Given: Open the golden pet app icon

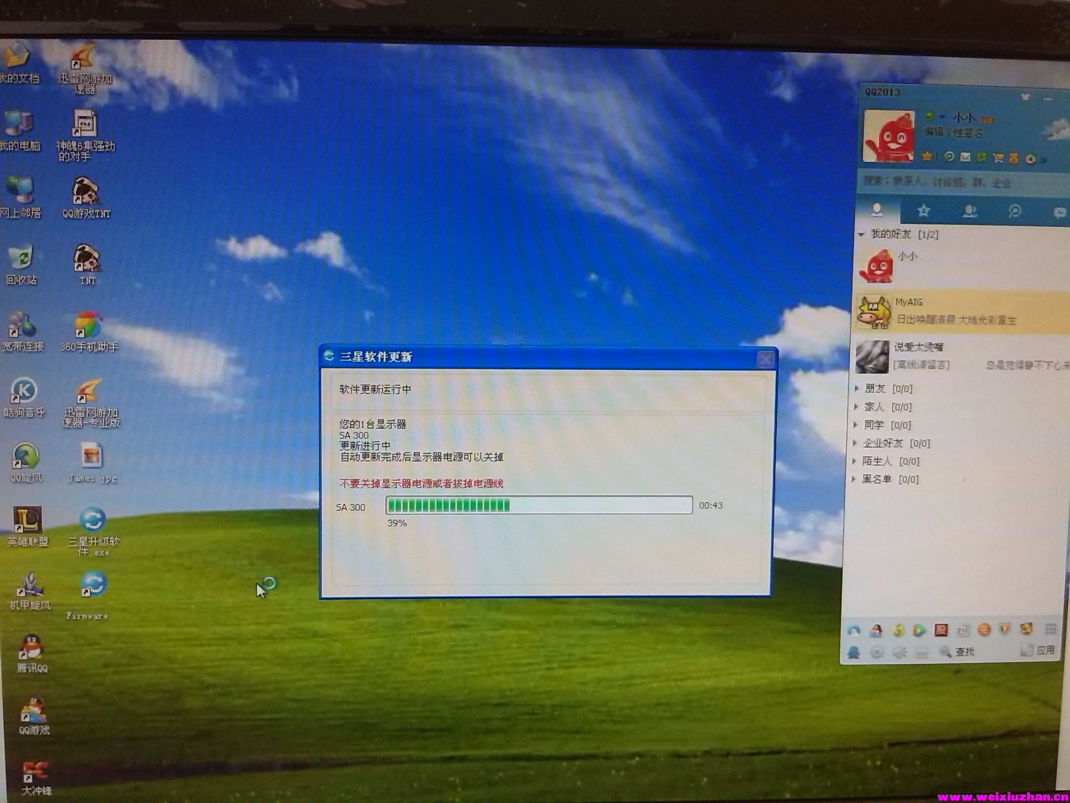Looking at the screenshot, I should pyautogui.click(x=1027, y=629).
